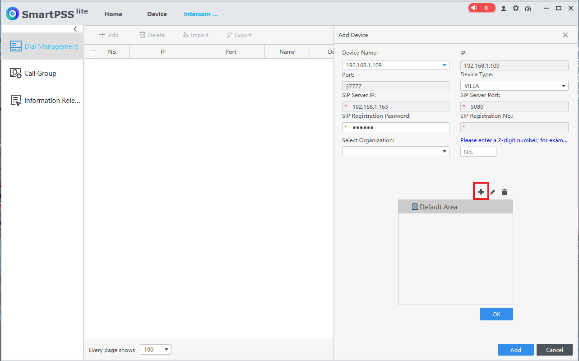The image size is (579, 361).
Task: Click the Cancel button
Action: click(554, 350)
